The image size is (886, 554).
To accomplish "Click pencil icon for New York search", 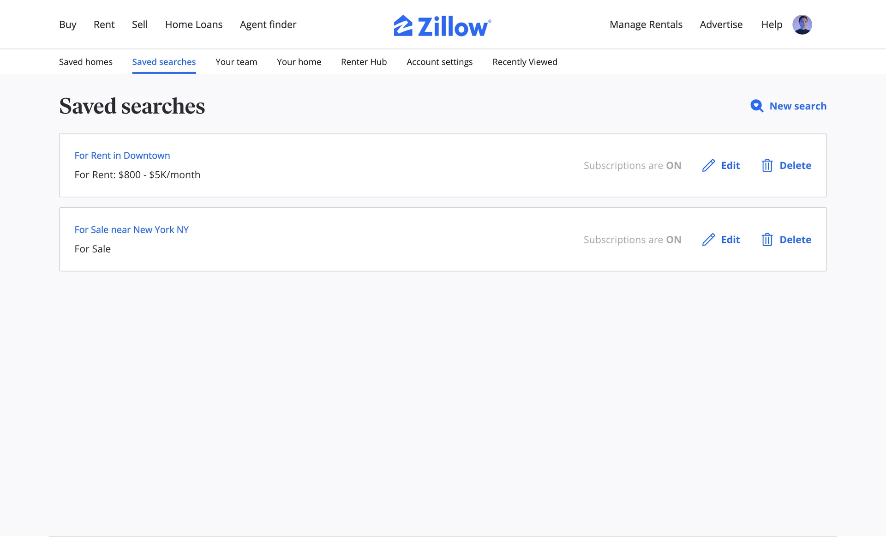I will (708, 240).
